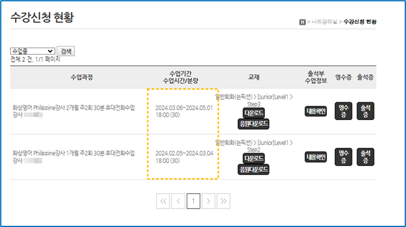This screenshot has width=406, height=227.
Task: Open the 수업중 status dropdown
Action: (x=32, y=51)
